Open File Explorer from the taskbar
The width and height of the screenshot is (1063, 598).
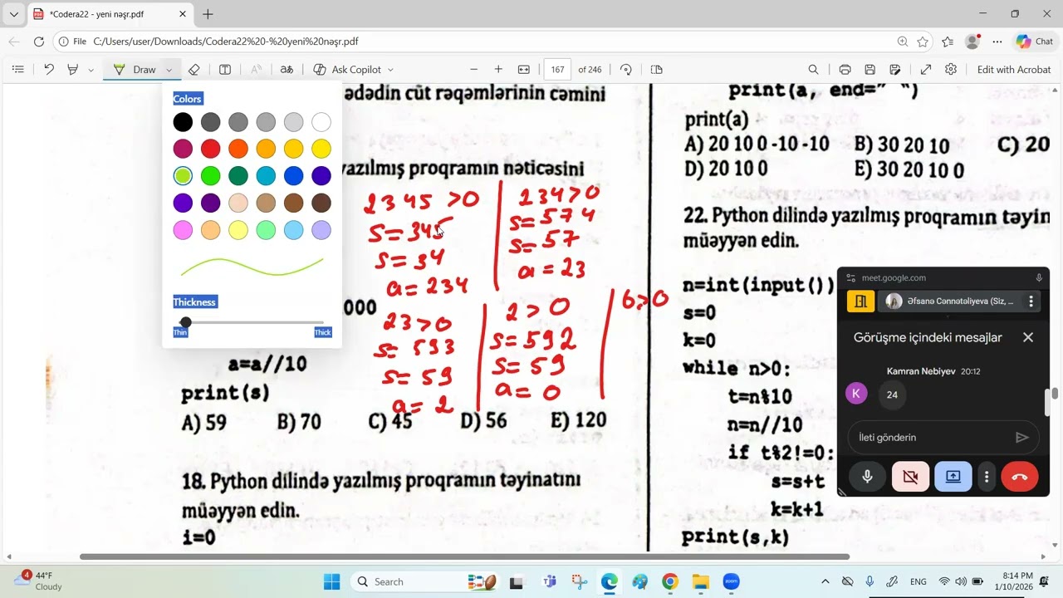pos(700,581)
